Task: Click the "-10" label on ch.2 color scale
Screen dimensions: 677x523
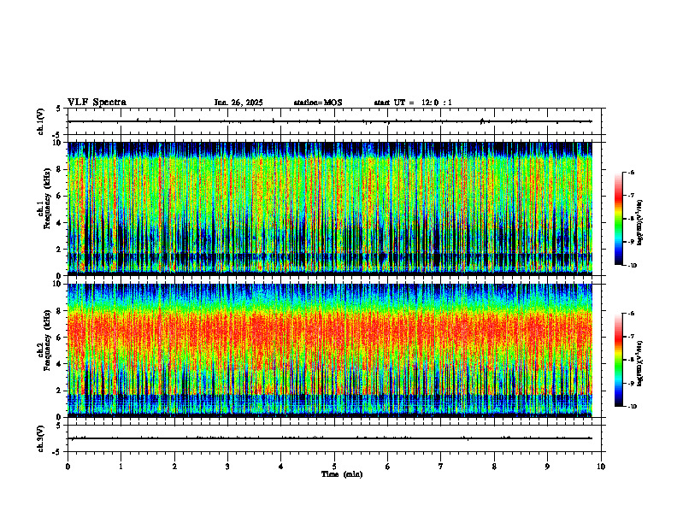Action: coord(633,406)
